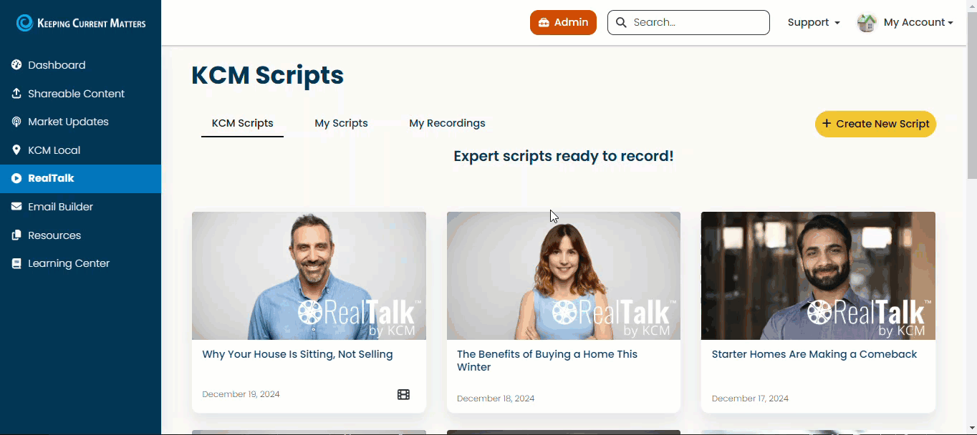977x435 pixels.
Task: Switch to the My Scripts tab
Action: tap(341, 123)
